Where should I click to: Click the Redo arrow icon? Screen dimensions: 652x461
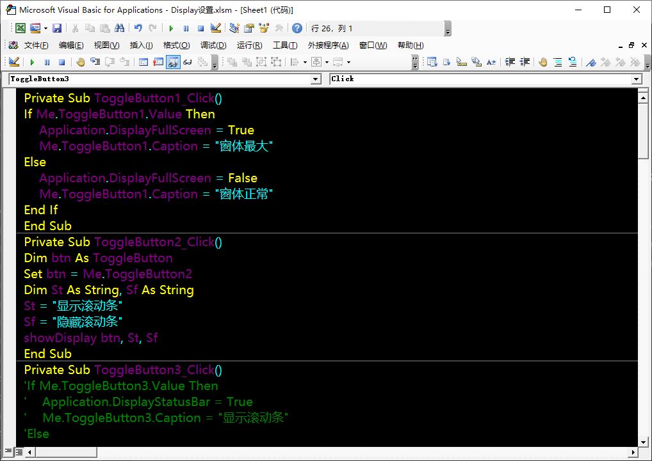(x=152, y=28)
